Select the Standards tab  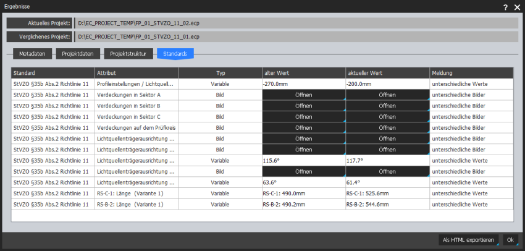(x=175, y=54)
